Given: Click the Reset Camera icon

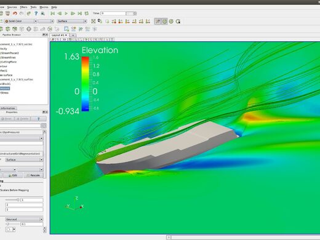Looking at the screenshot, I should (94, 21).
